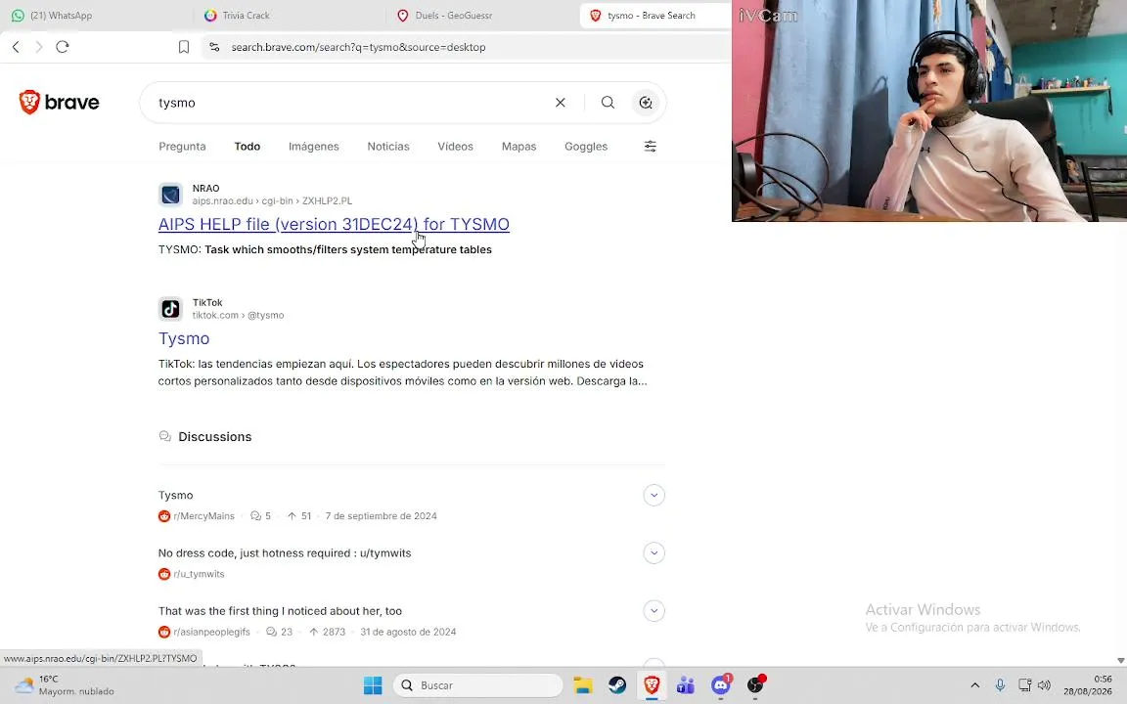
Task: Switch to the Pregunta tab
Action: (182, 147)
